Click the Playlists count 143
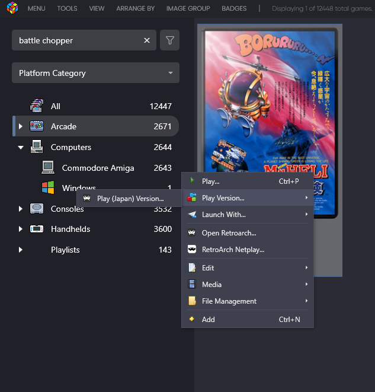 pos(165,250)
